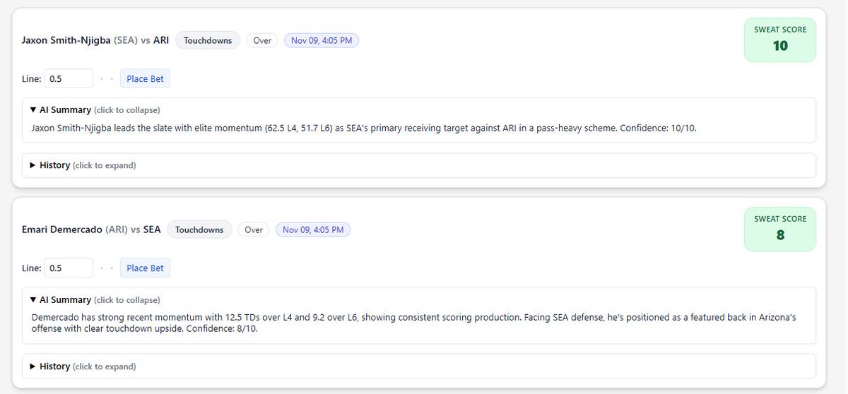Click Jaxon Smith-Njigba player name

coord(66,41)
